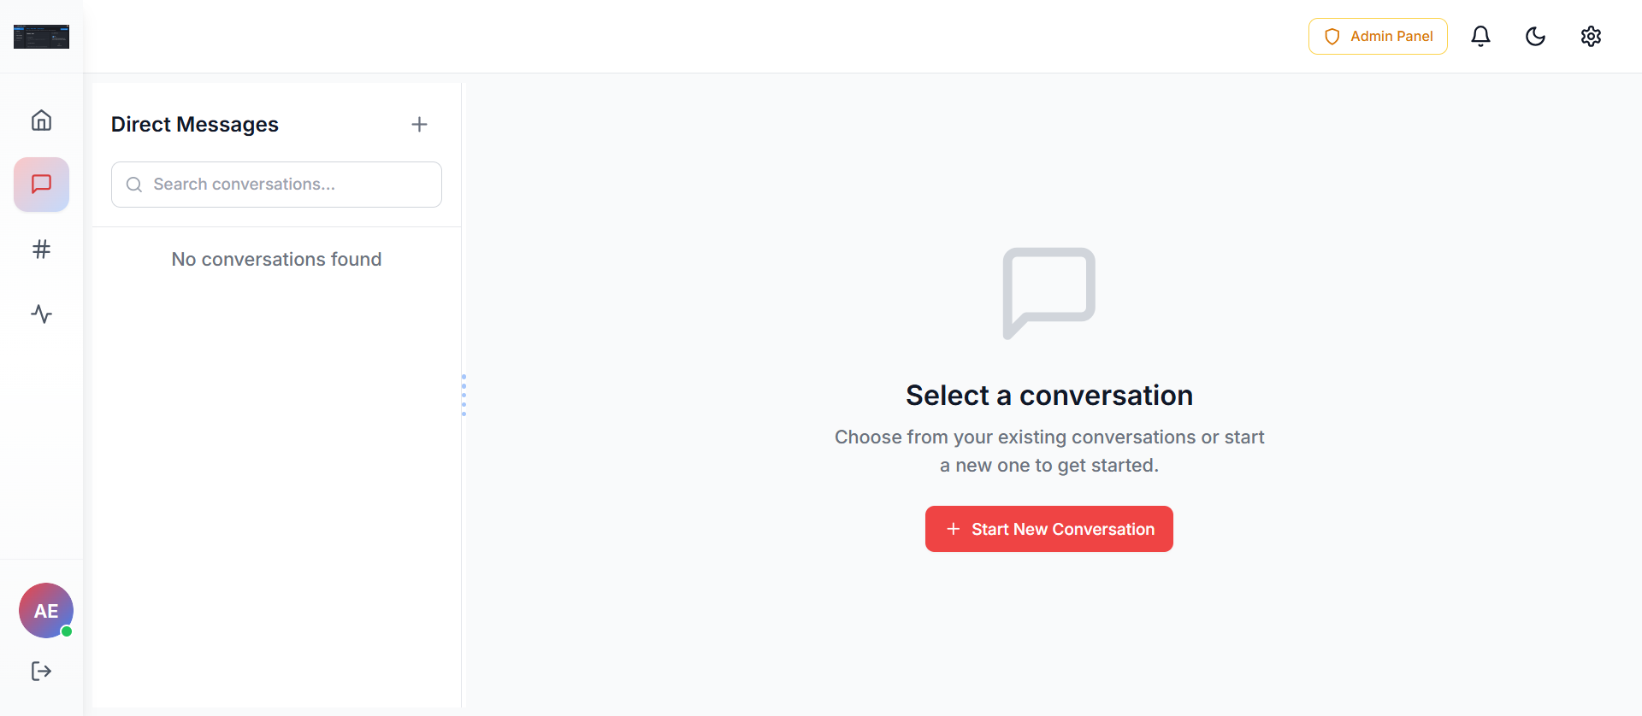Open the Admin Panel
The width and height of the screenshot is (1642, 716).
pyautogui.click(x=1378, y=36)
